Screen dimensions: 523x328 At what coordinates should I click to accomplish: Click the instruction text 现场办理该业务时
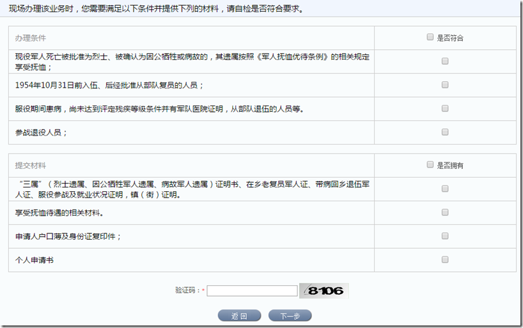[x=41, y=9]
